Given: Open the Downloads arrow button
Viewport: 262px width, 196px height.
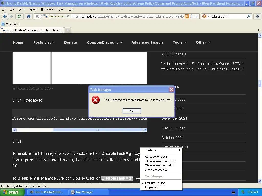Looking at the screenshot, I should (257, 16).
